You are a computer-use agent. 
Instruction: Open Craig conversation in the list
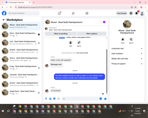[21, 68]
